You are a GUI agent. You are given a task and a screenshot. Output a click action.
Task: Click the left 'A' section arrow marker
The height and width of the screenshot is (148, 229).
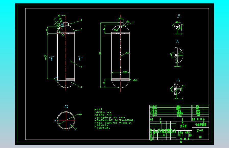[x=52, y=58]
